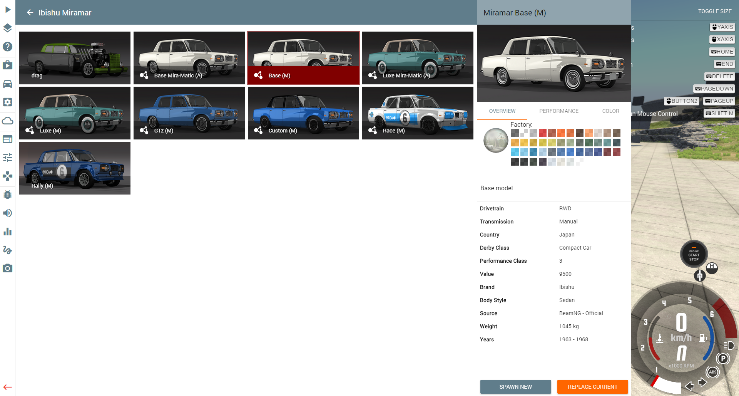Open the gamepad controls icon
The width and height of the screenshot is (739, 396).
tap(8, 176)
